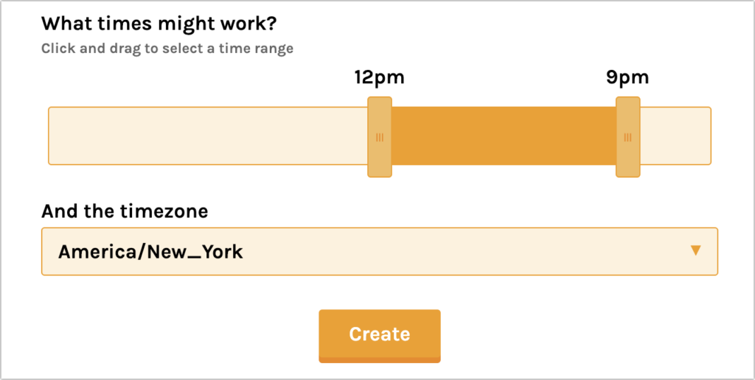The height and width of the screenshot is (380, 755).
Task: Click the America/New_York text in the selector
Action: (150, 252)
